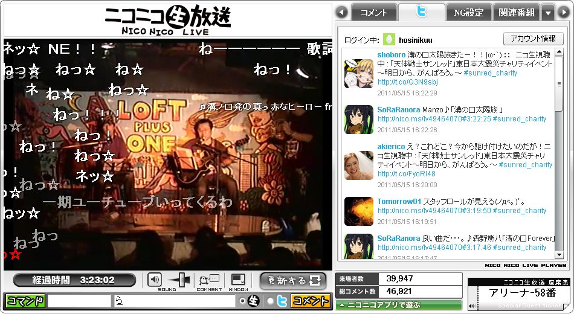This screenshot has width=574, height=314.
Task: Expand the ニコニコアプリで遊ぶ bar
Action: tap(399, 305)
